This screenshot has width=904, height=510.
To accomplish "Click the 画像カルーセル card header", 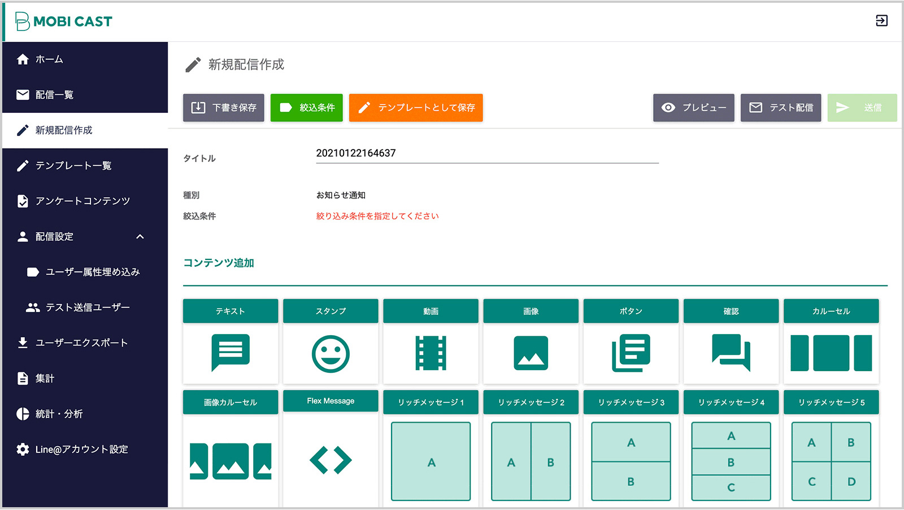I will (x=231, y=402).
